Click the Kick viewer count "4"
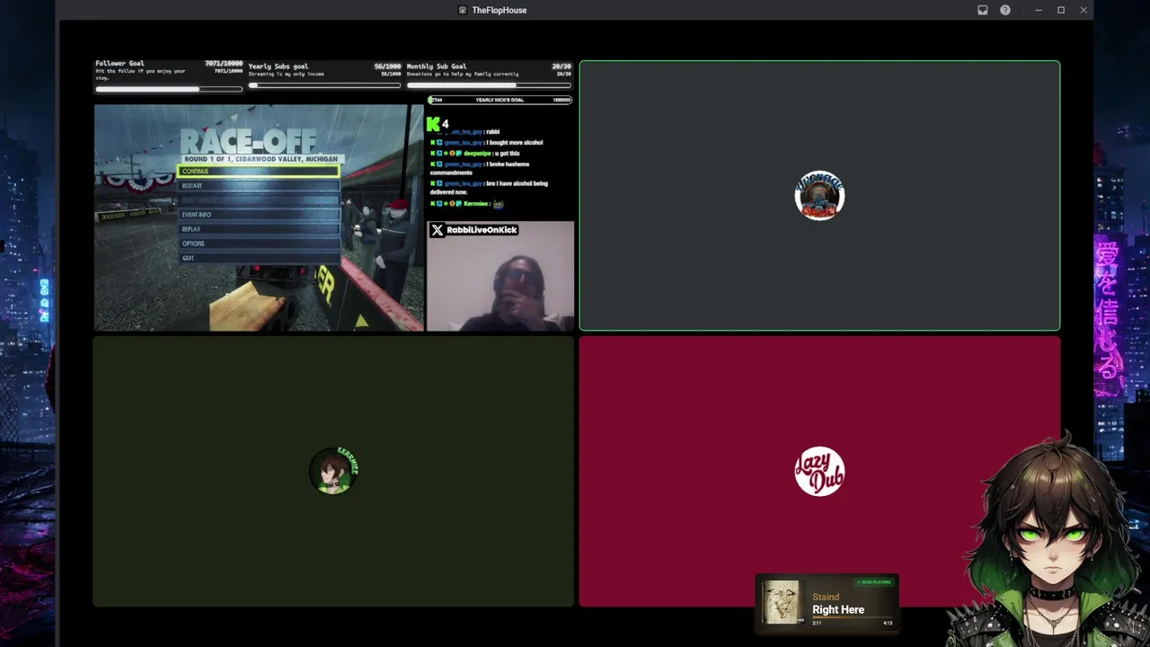 click(445, 124)
